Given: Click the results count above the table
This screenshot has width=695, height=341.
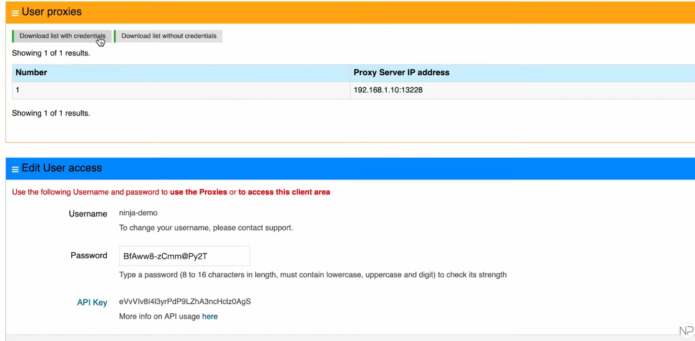Looking at the screenshot, I should (51, 53).
